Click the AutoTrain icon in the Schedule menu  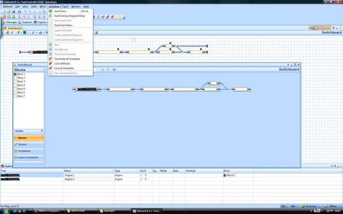tap(51, 11)
